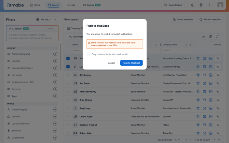Click email icon for Jim Snow
229x143 pixels.
204,83
